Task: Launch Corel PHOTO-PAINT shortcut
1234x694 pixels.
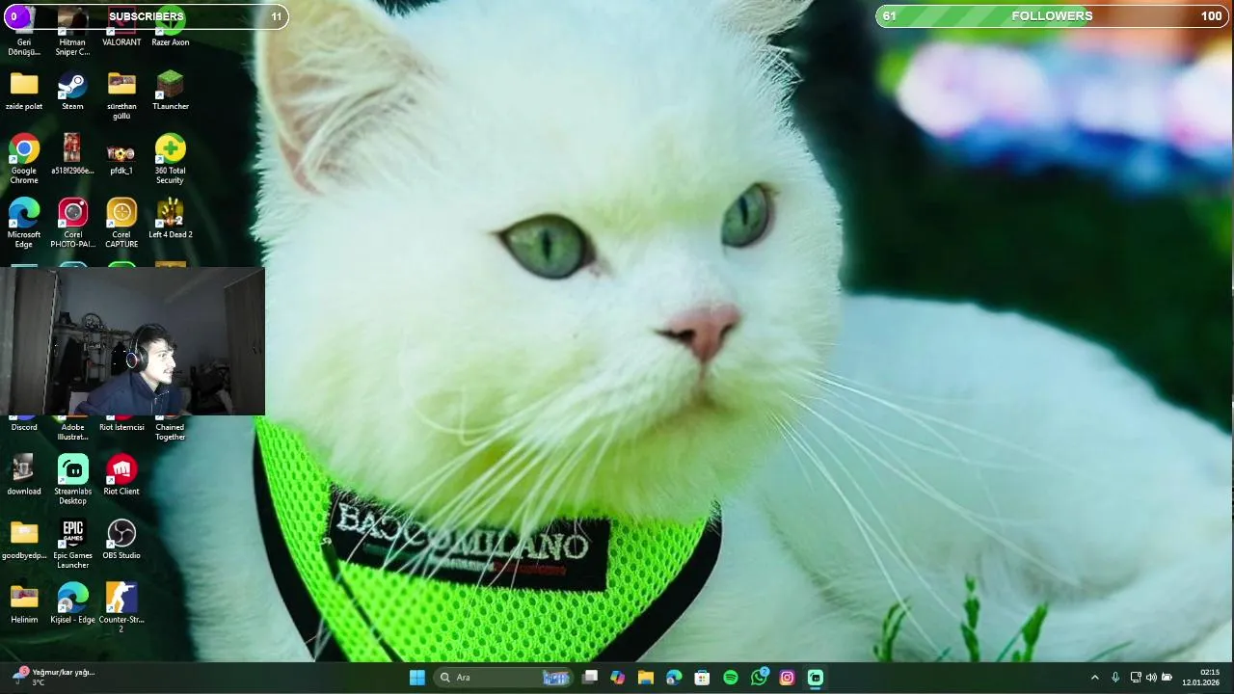Action: tap(72, 223)
